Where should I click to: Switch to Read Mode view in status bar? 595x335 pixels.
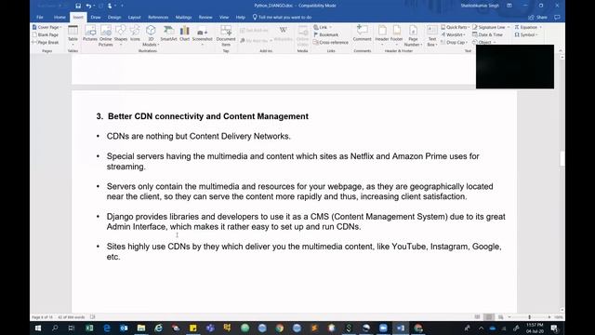(x=477, y=316)
